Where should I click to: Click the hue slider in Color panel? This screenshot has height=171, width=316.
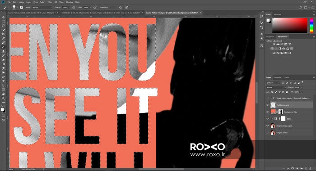(311, 25)
